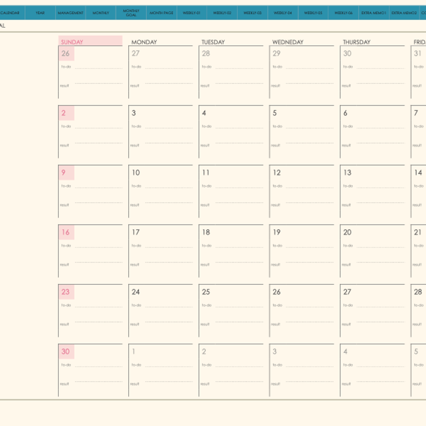Select date 25 on Tuesday
The width and height of the screenshot is (426, 426).
(x=206, y=292)
